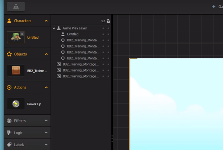Collapse the Actions section chevron
The height and width of the screenshot is (150, 223).
pos(46,87)
